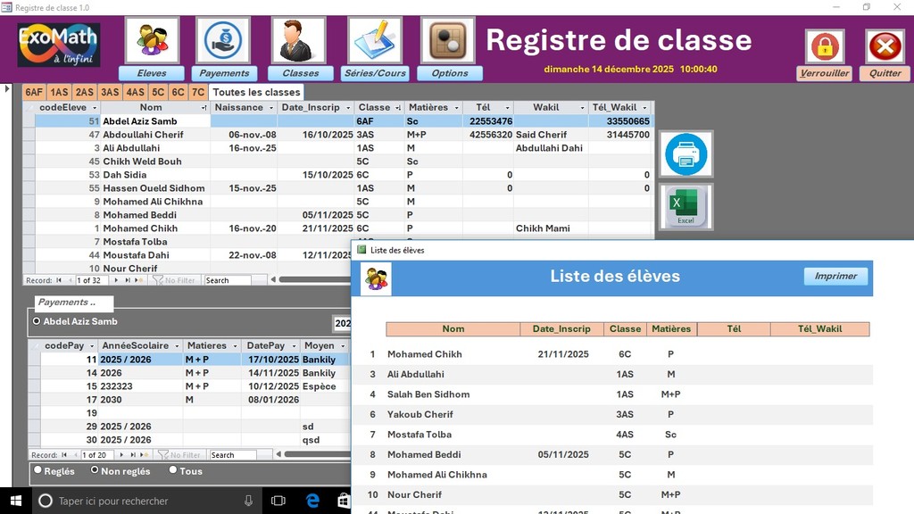Open the Eleves students icon
914x514 pixels.
pyautogui.click(x=152, y=40)
